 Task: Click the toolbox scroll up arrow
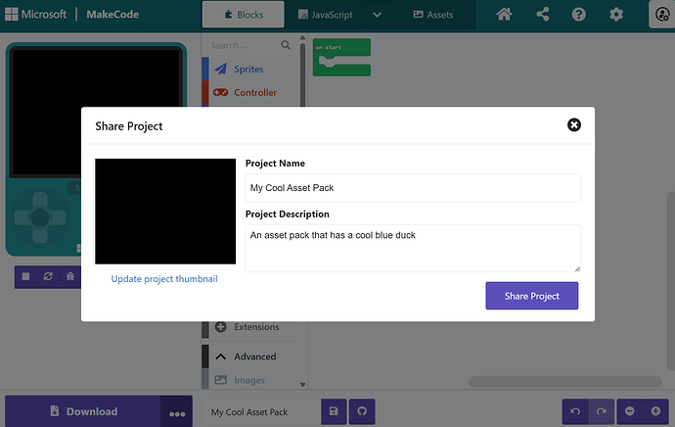(302, 37)
